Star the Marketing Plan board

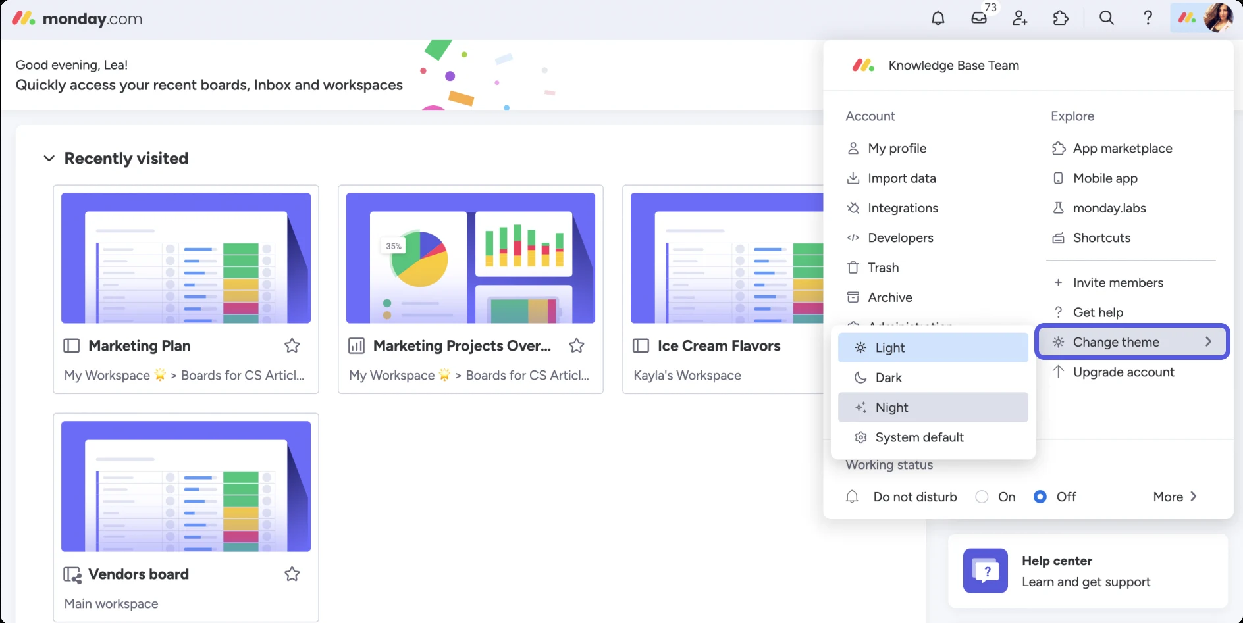pos(292,345)
